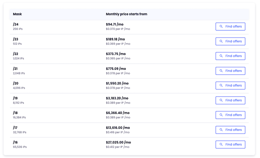This screenshot has width=260, height=158.
Task: Click the magnifier icon in the /16 row
Action: (221, 145)
